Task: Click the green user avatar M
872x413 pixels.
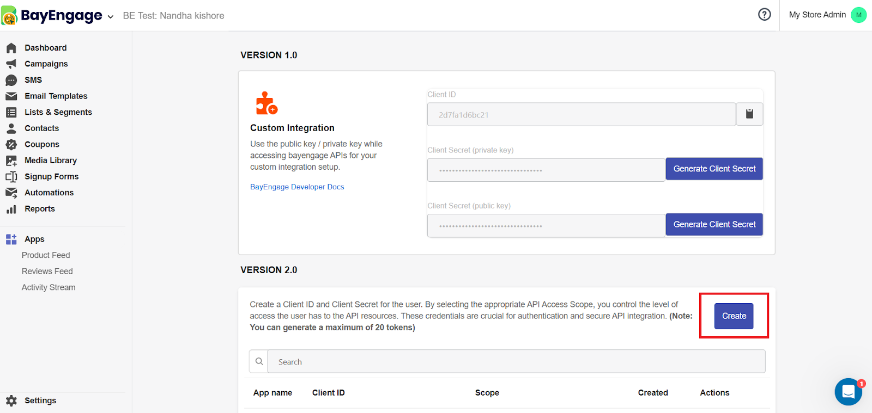Action: (858, 15)
